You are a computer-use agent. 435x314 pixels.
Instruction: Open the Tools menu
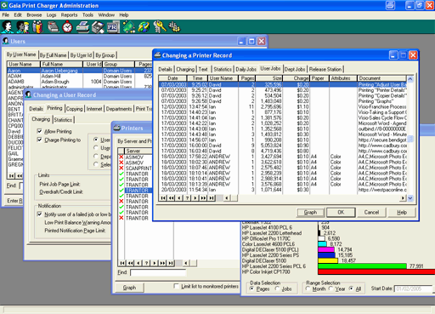[x=88, y=15]
